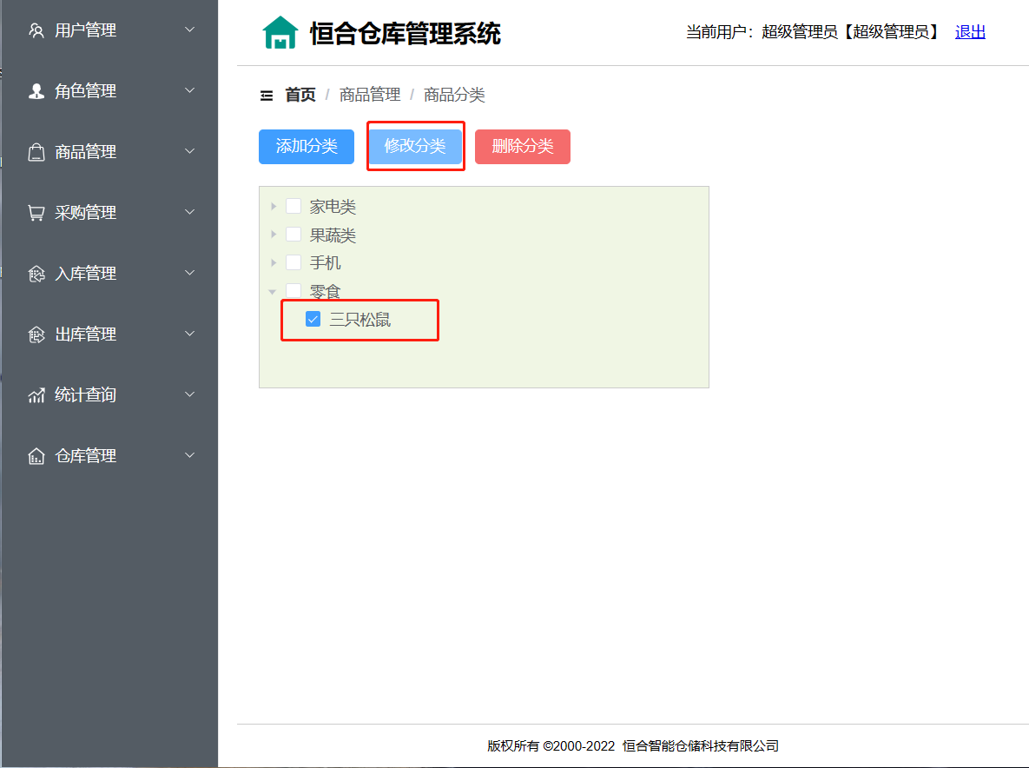The width and height of the screenshot is (1029, 768).
Task: Expand 入库管理 menu chevron
Action: (189, 273)
